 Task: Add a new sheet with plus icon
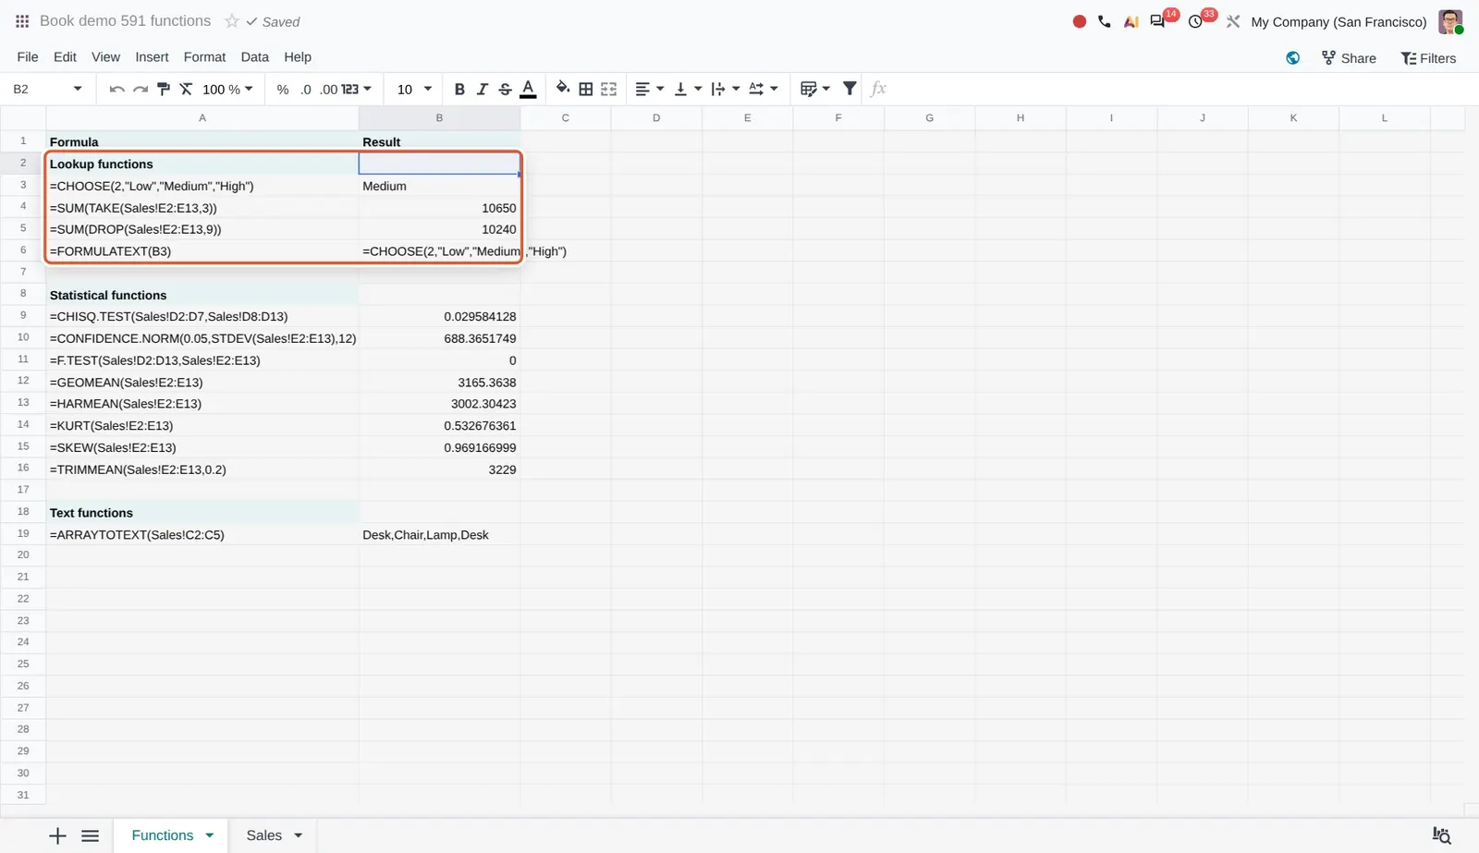(x=57, y=835)
